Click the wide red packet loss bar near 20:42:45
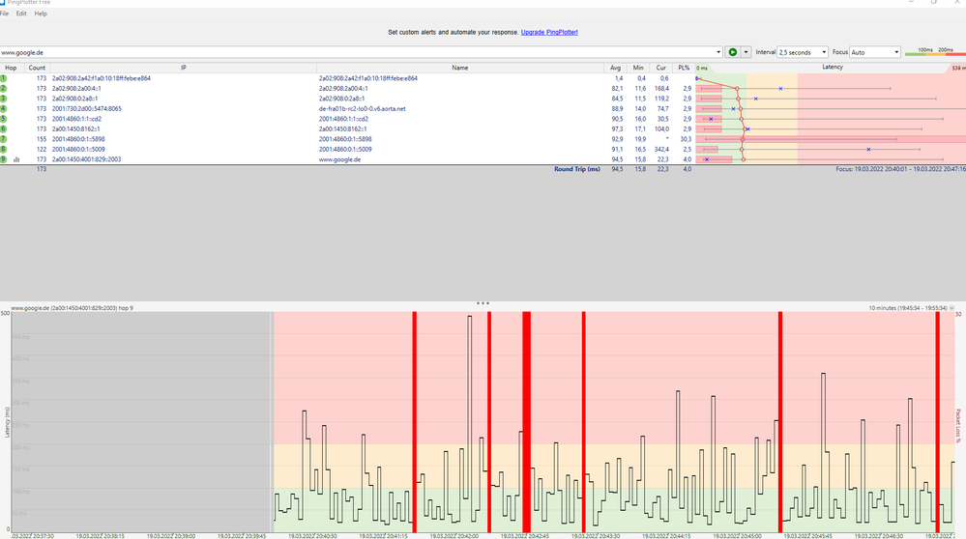 (527, 422)
